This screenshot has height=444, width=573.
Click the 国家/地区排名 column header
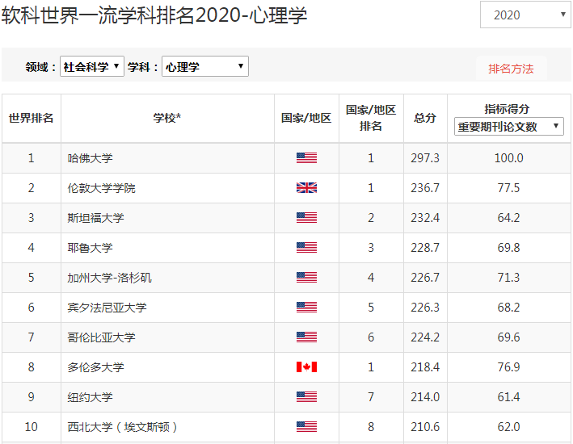[371, 118]
